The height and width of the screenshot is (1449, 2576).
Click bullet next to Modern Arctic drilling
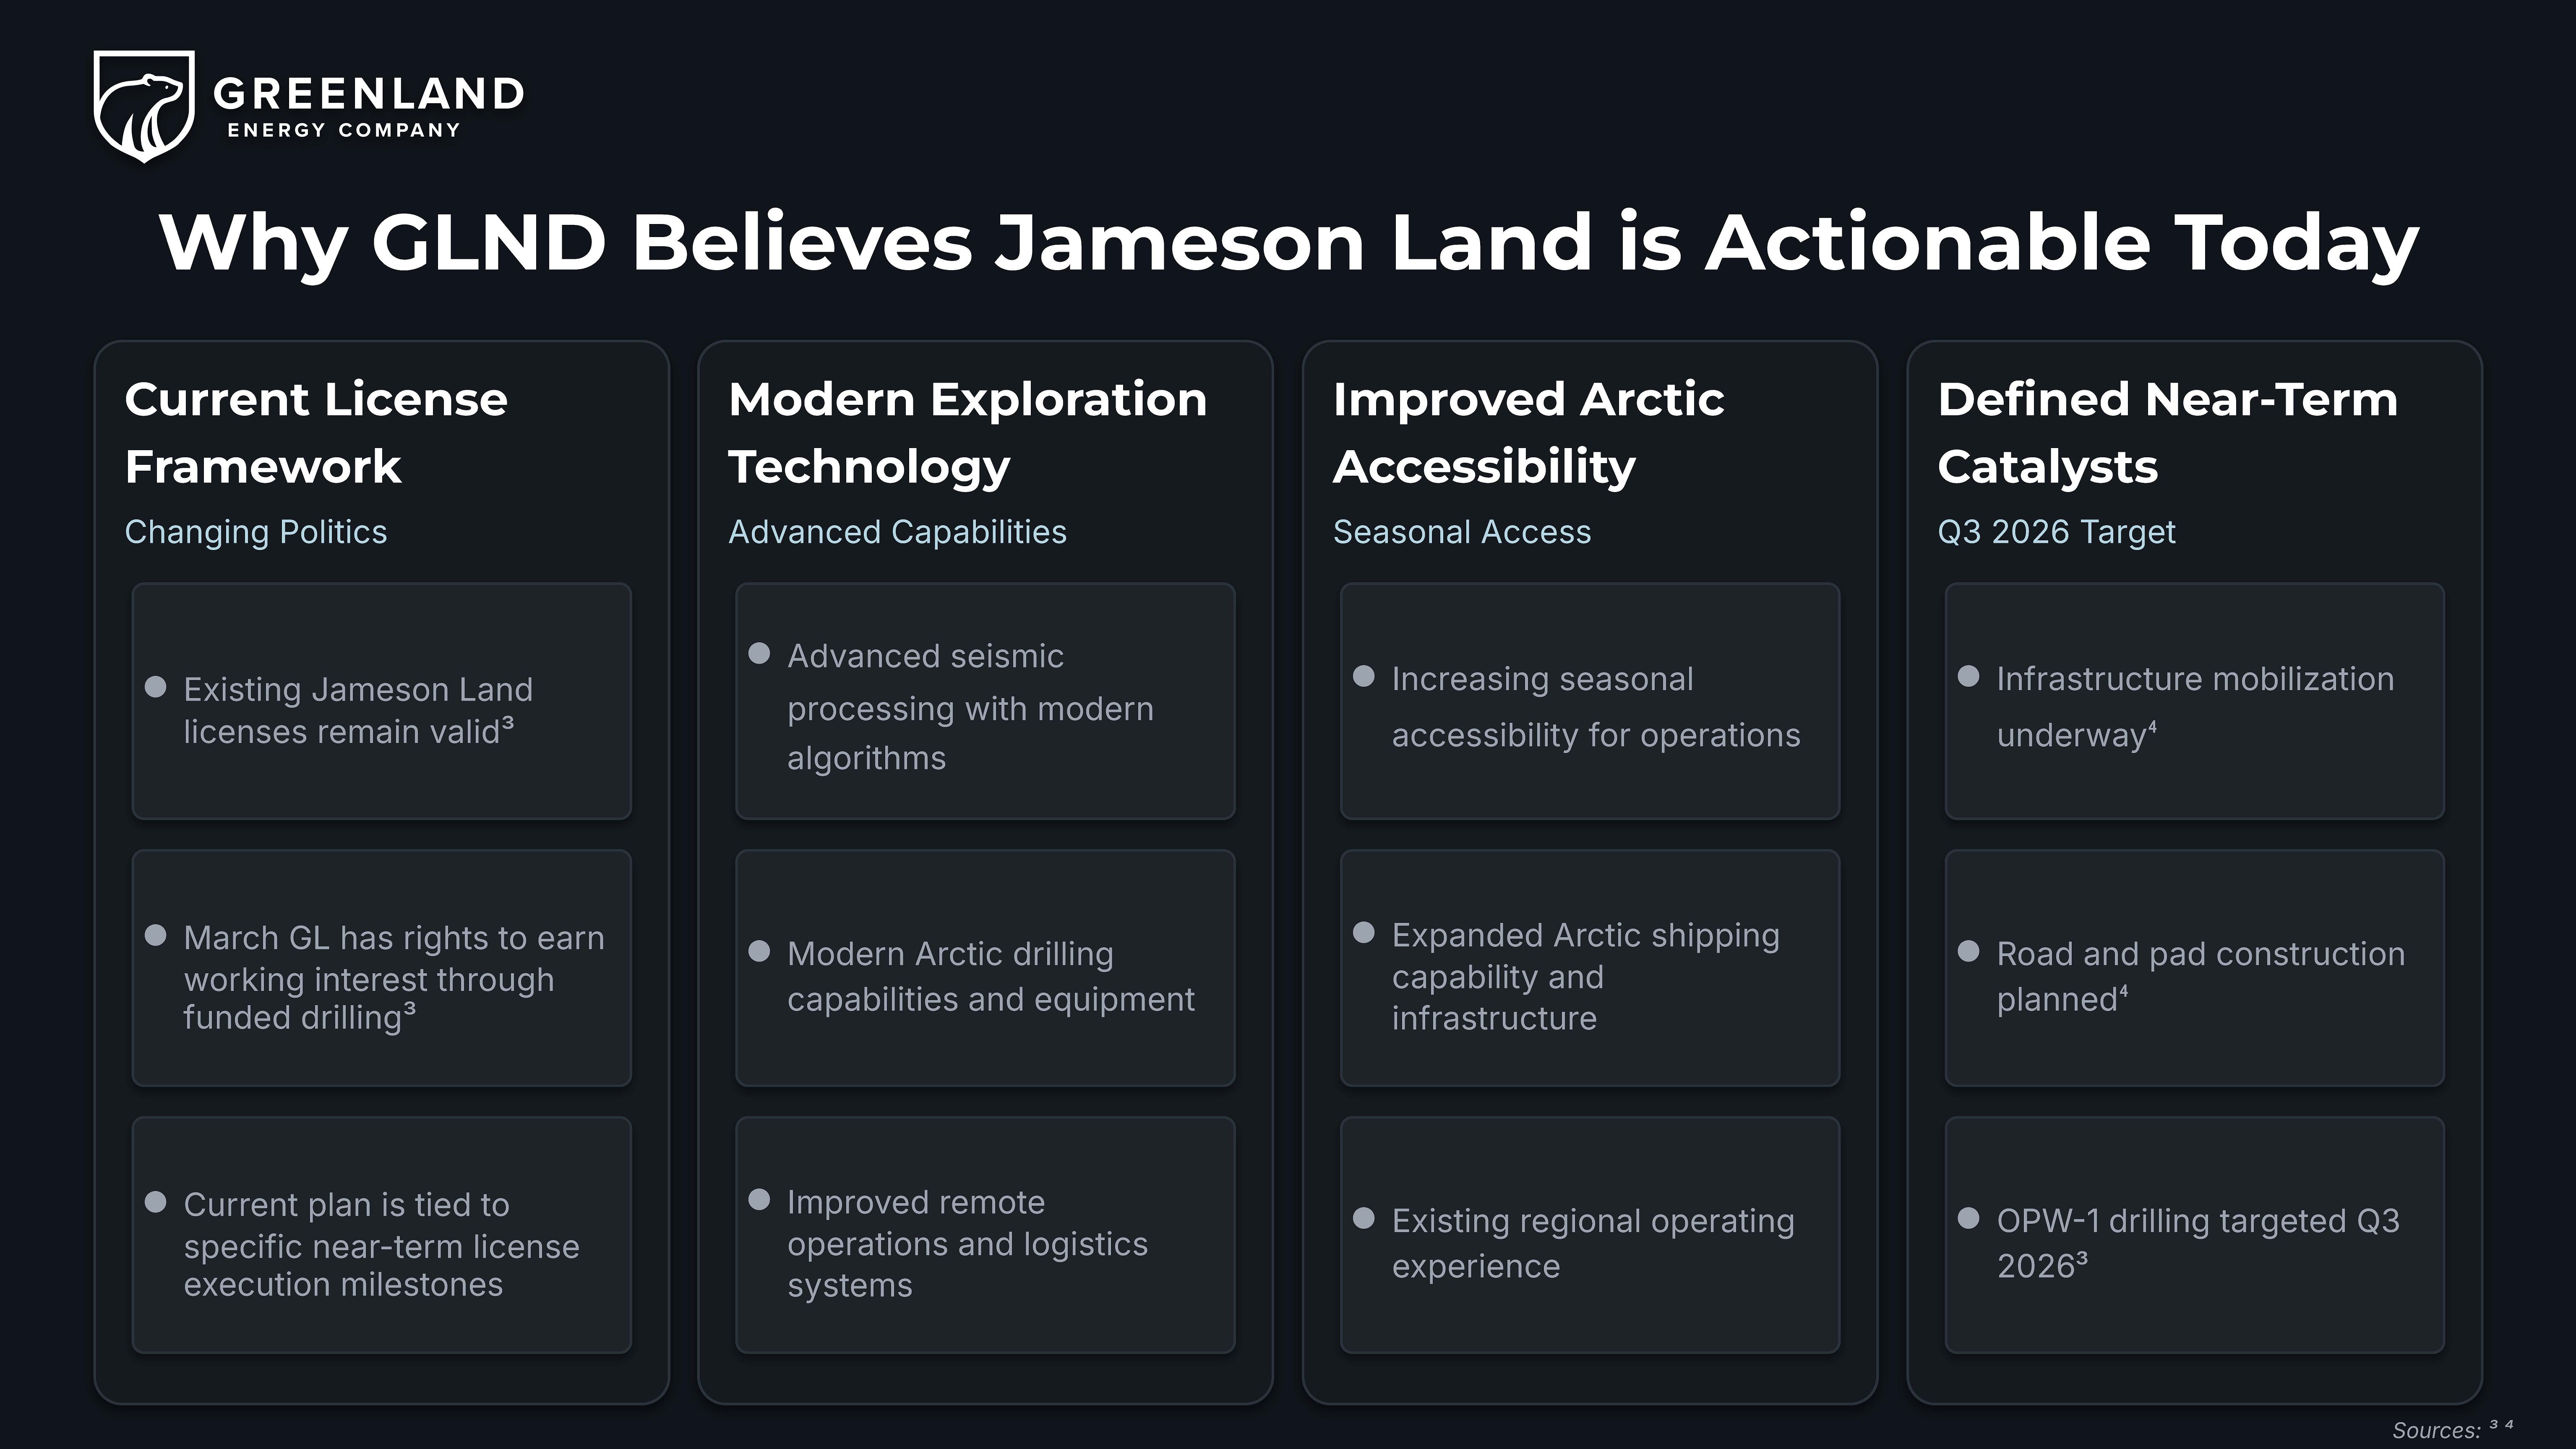(759, 951)
